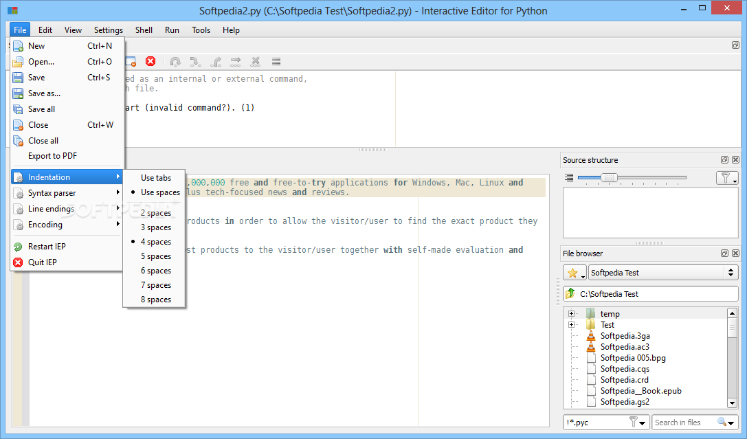Set indentation to 7 spaces
747x439 pixels.
[x=154, y=285]
